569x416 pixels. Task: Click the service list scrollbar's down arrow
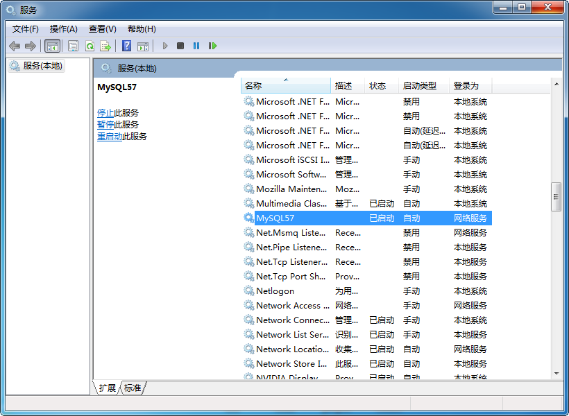(556, 374)
